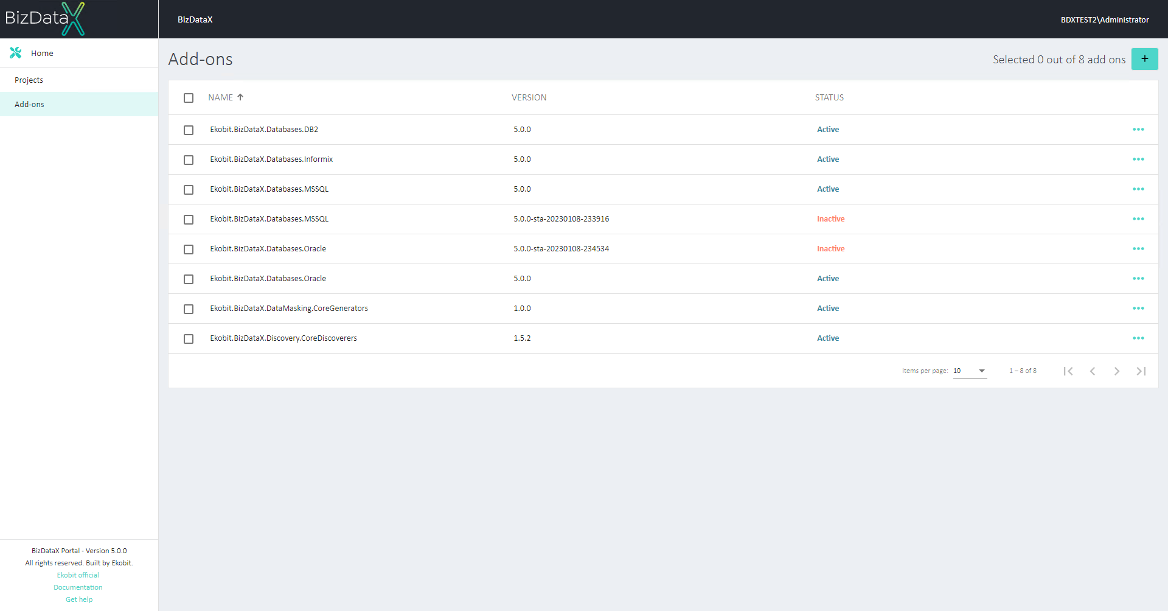
Task: Go to last page of add-ons
Action: [1141, 371]
